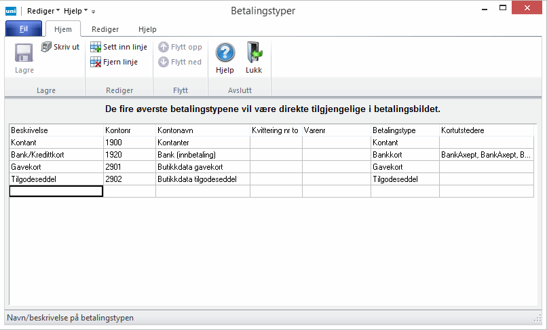
Task: Click the empty Beskrivelse cell in new row
Action: pyautogui.click(x=56, y=191)
